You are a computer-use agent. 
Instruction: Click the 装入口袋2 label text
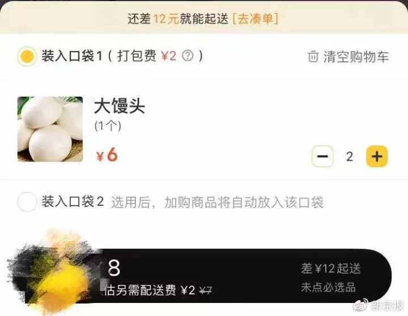[x=73, y=201]
